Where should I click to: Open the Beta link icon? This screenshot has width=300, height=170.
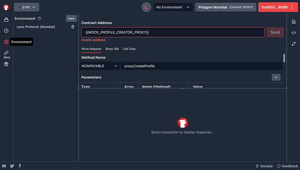coord(6,53)
